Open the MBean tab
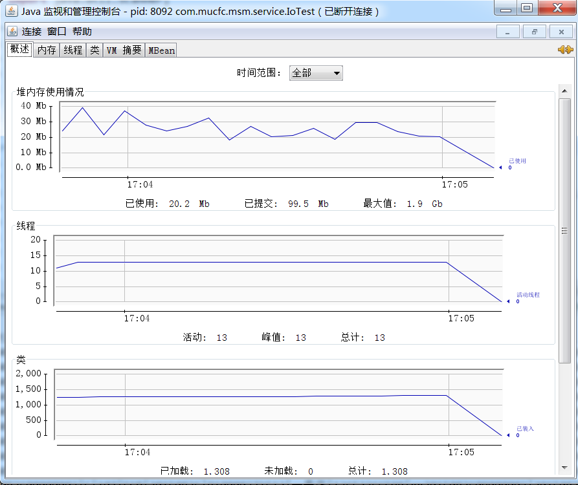The width and height of the screenshot is (578, 485). coord(161,50)
